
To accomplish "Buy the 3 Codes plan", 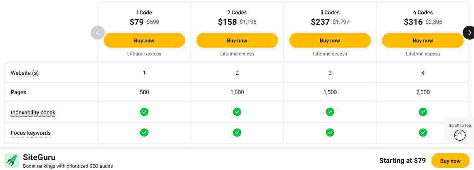I will tap(330, 41).
